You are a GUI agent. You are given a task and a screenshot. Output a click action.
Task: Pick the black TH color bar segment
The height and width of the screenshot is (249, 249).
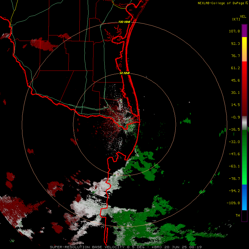tap(244, 216)
